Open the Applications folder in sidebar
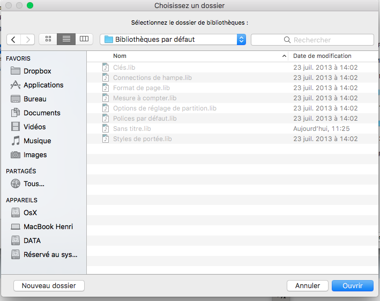Image resolution: width=380 pixels, height=301 pixels. click(43, 85)
